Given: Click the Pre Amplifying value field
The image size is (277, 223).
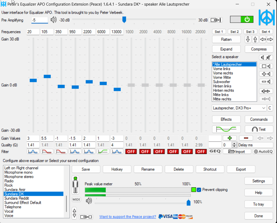Looking at the screenshot, I should pos(39,20).
